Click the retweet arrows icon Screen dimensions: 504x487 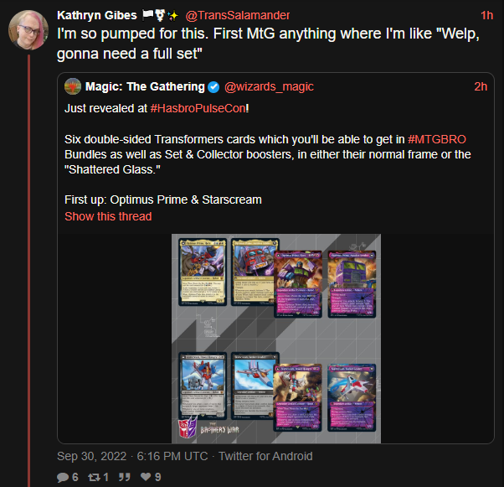click(94, 477)
